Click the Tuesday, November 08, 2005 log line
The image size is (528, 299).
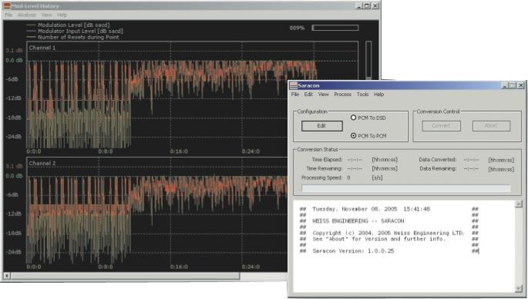371,209
